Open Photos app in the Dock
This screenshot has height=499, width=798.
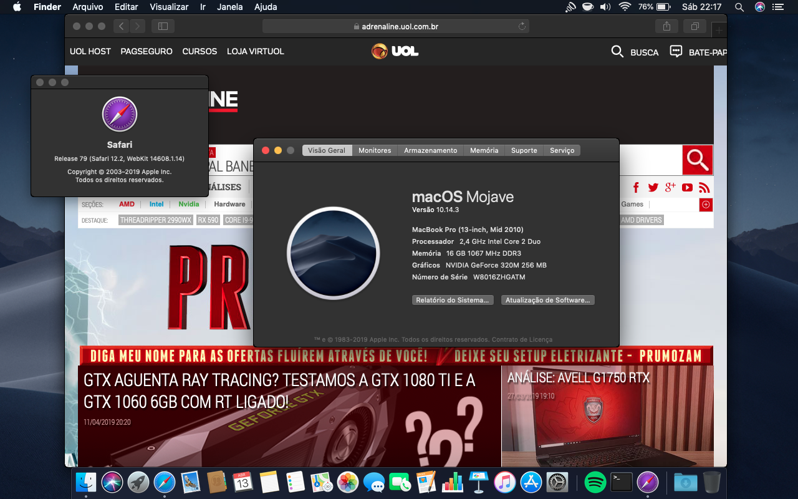pyautogui.click(x=347, y=482)
